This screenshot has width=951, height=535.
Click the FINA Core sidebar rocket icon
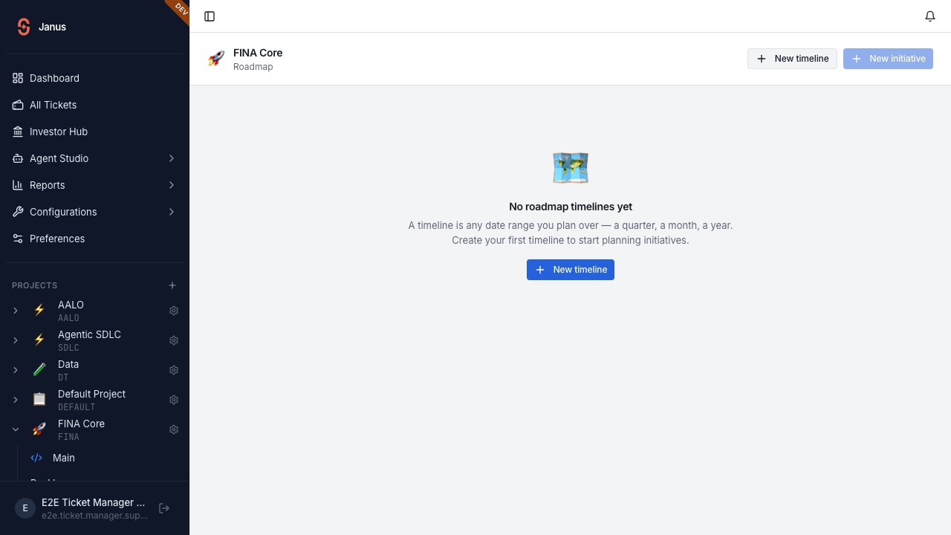(x=39, y=429)
